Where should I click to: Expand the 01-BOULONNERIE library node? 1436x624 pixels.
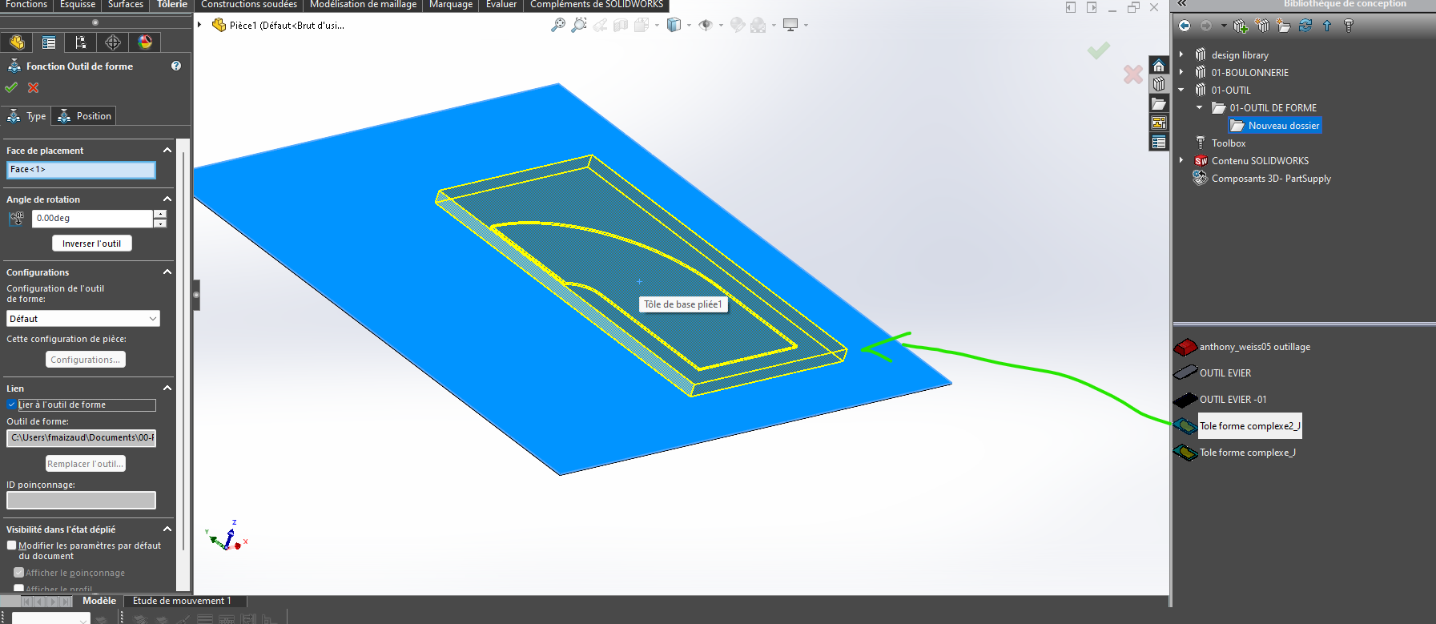[x=1181, y=73]
